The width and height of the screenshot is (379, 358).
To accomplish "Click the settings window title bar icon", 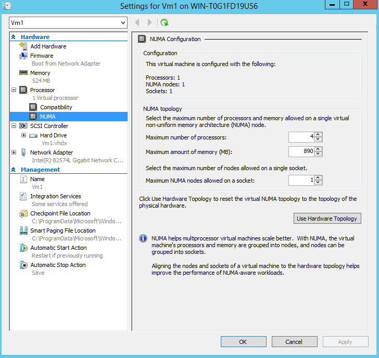I will pyautogui.click(x=7, y=6).
